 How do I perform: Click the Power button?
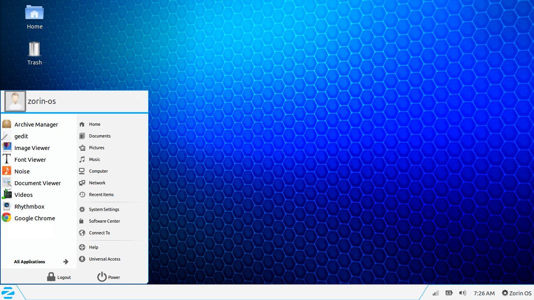[108, 277]
